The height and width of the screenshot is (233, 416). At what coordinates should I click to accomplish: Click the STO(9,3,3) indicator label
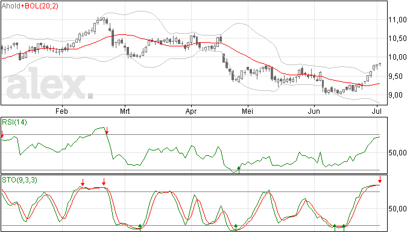(19, 180)
